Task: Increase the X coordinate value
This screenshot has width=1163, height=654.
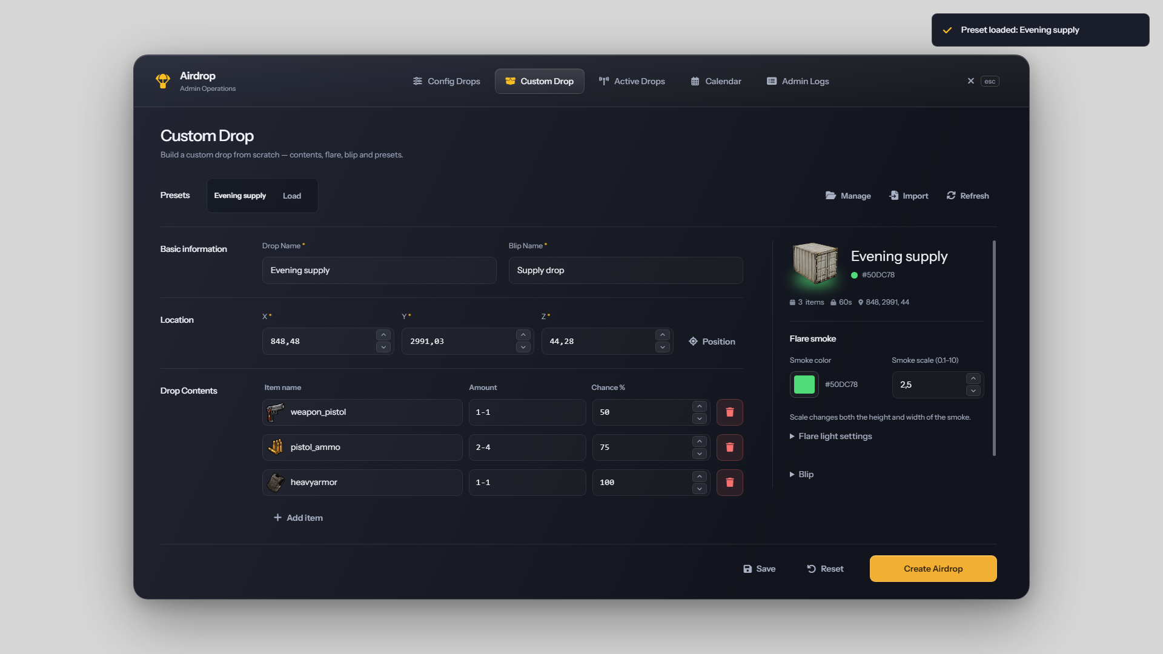Action: [x=383, y=335]
